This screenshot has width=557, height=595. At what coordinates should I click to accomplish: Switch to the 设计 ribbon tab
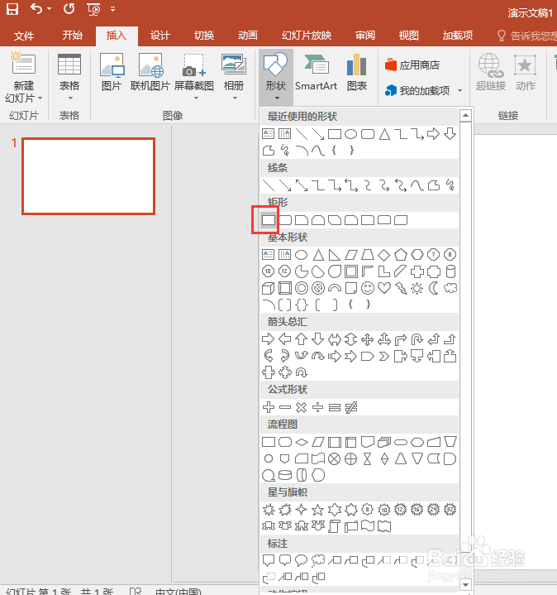(159, 36)
